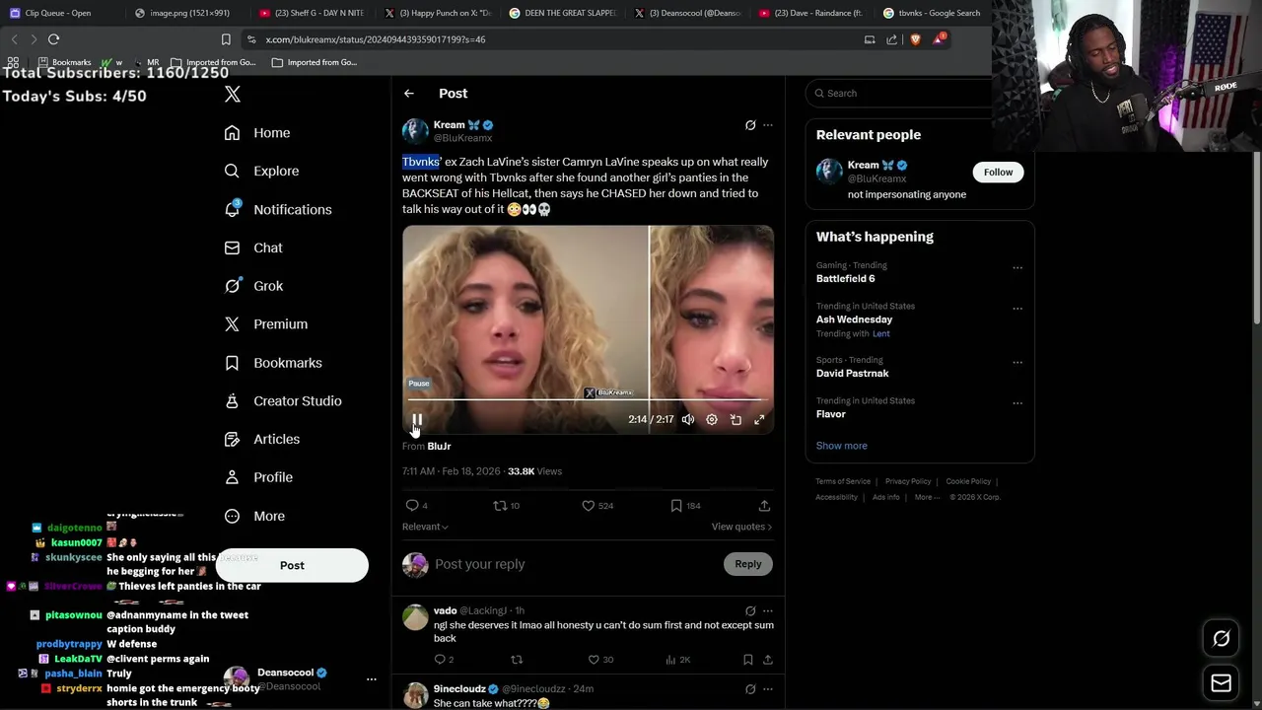Click the BluJr source link
Image resolution: width=1262 pixels, height=710 pixels.
point(439,447)
